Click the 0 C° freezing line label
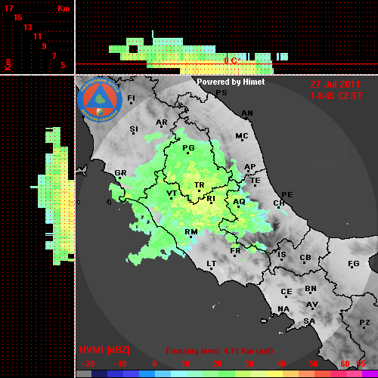Screen dimensions: 378x378 tap(231, 60)
